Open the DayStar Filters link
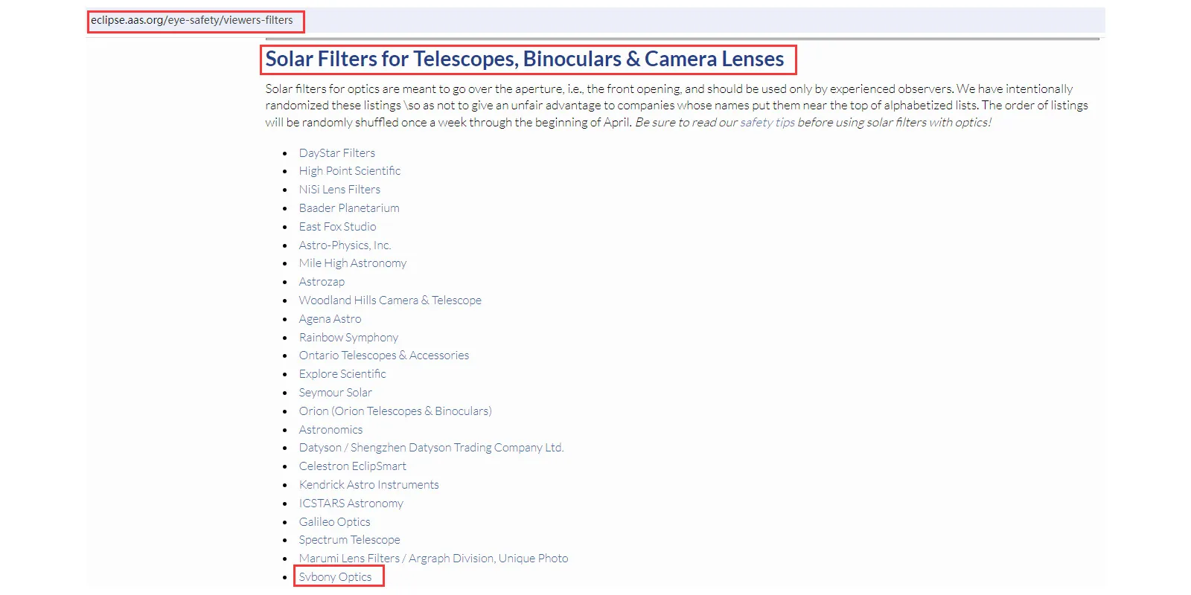The image size is (1191, 595). 336,153
